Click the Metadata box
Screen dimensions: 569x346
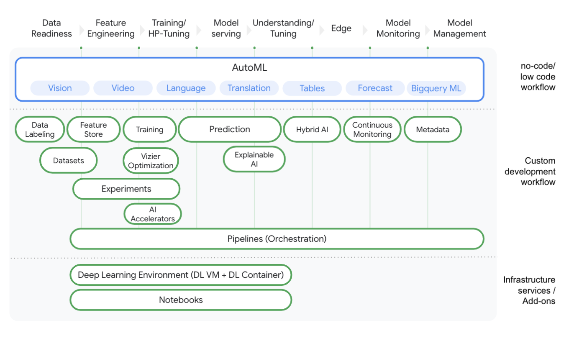click(x=433, y=130)
